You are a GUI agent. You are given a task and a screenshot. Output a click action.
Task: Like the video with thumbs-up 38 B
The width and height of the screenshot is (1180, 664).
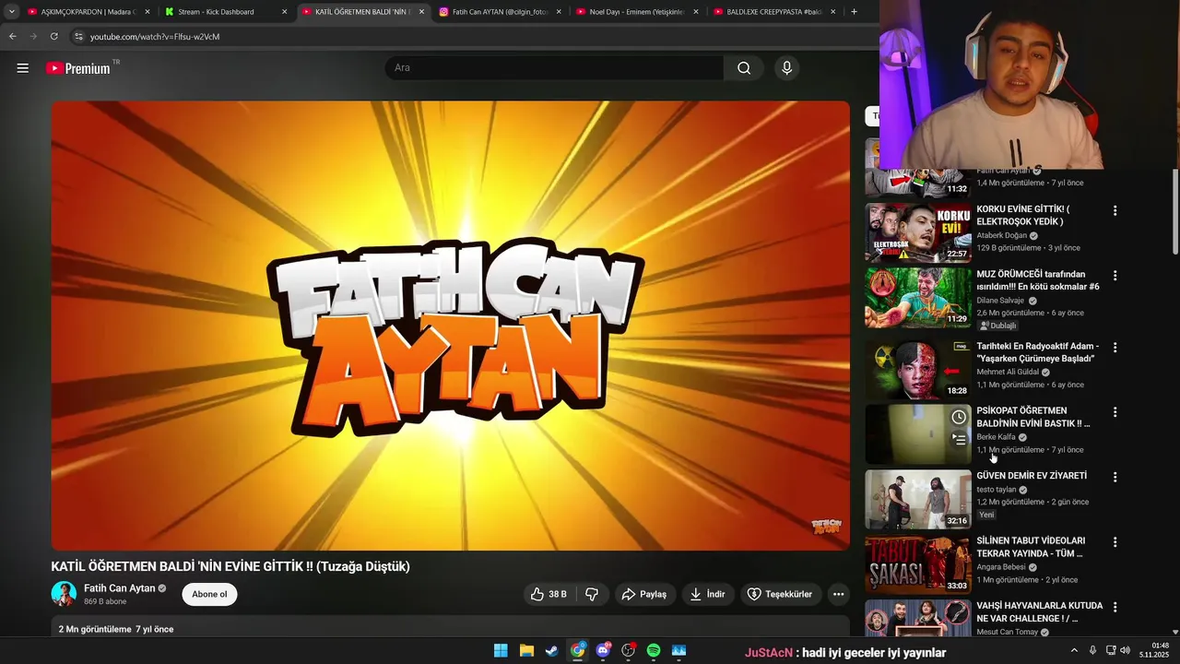click(549, 595)
